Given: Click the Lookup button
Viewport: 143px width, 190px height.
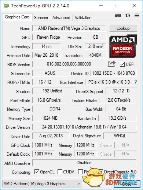Looking at the screenshot, I should (123, 28).
